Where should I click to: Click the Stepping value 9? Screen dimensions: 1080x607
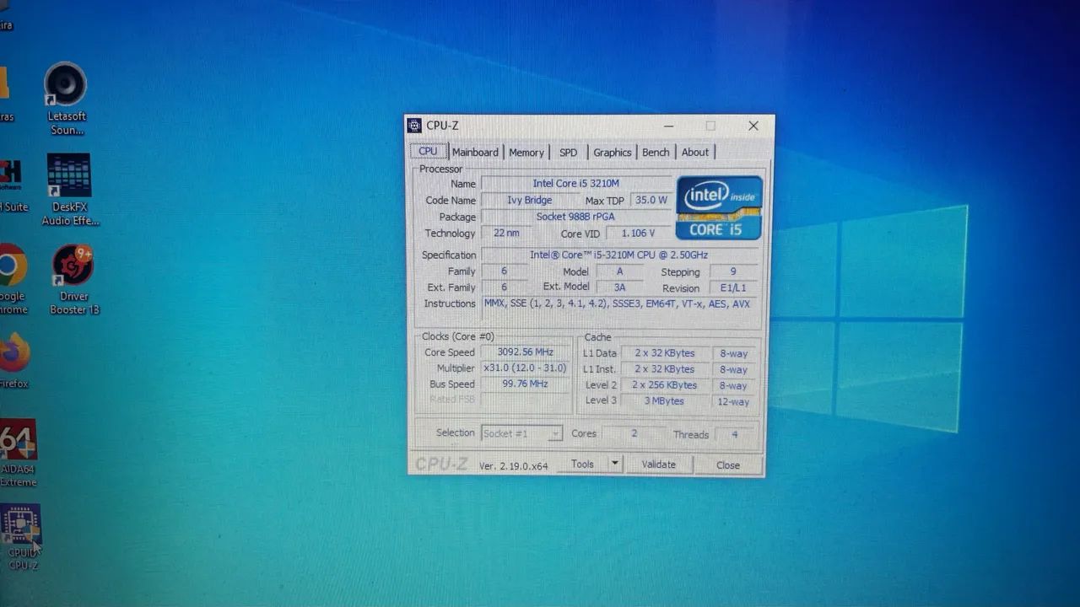[x=733, y=271]
